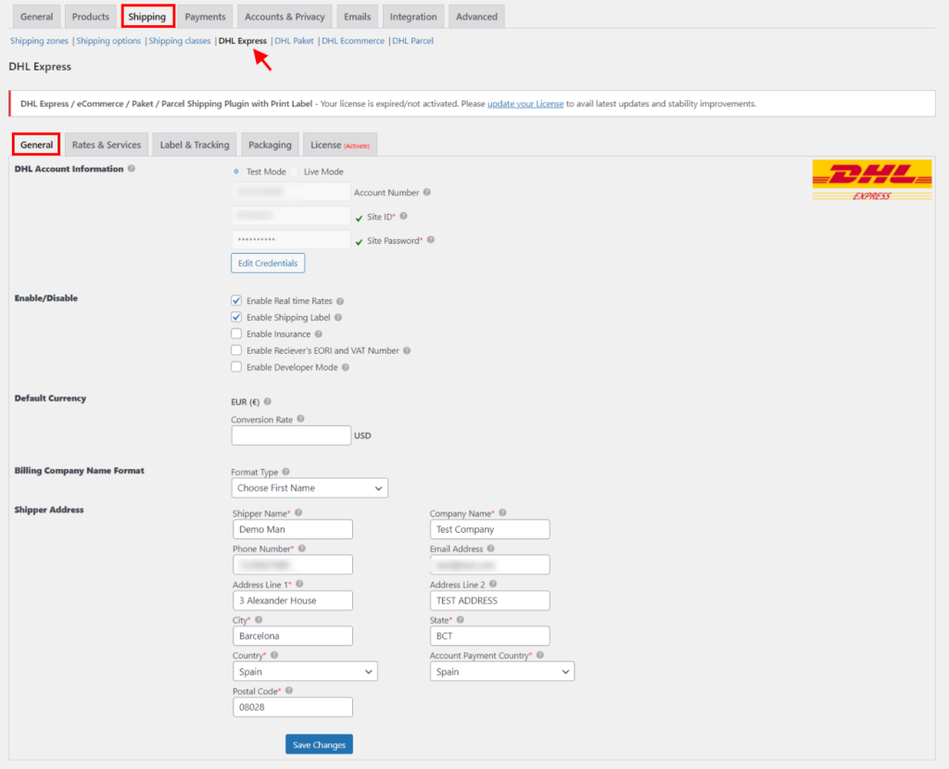Image resolution: width=949 pixels, height=769 pixels.
Task: Click help icon beside Site Password
Action: click(431, 240)
